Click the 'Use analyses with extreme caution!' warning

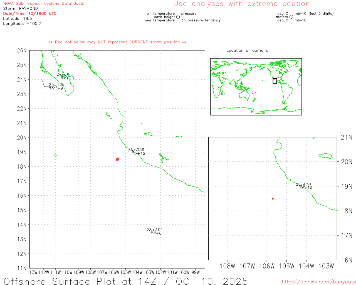click(243, 4)
